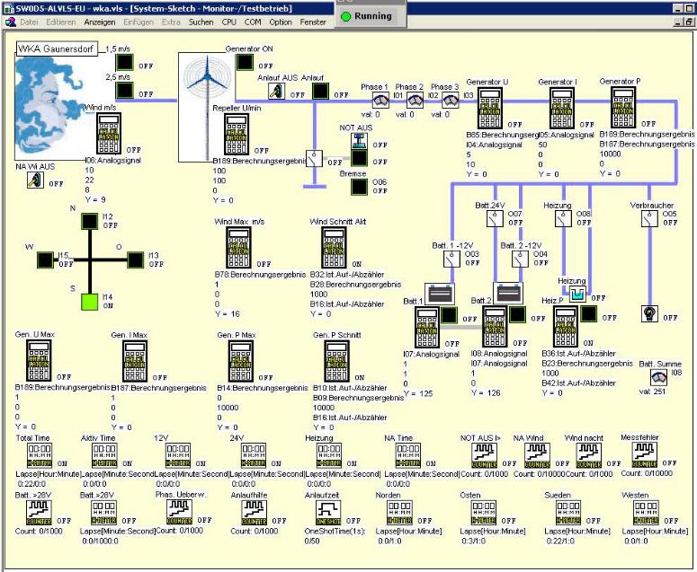Open the Anzeigen menu
Screen dimensions: 697x572
pyautogui.click(x=100, y=22)
